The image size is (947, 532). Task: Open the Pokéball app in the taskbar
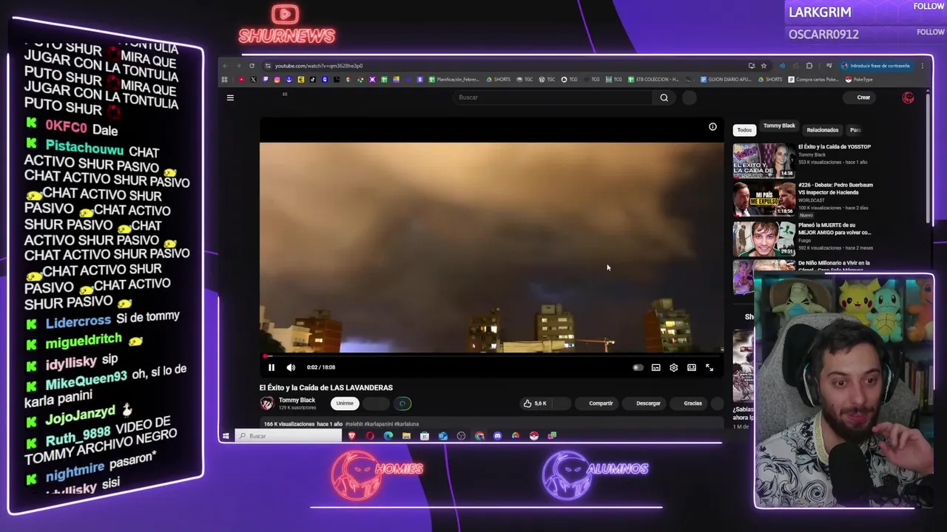click(x=533, y=436)
